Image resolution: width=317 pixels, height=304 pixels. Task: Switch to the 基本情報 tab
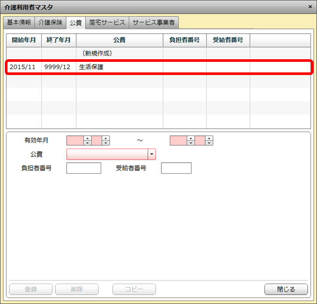(x=19, y=22)
